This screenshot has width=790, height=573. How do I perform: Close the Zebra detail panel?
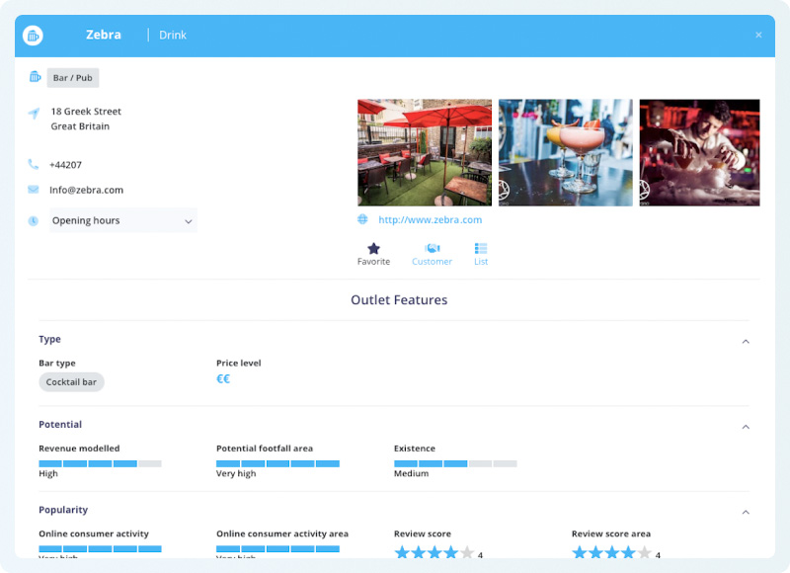(758, 35)
